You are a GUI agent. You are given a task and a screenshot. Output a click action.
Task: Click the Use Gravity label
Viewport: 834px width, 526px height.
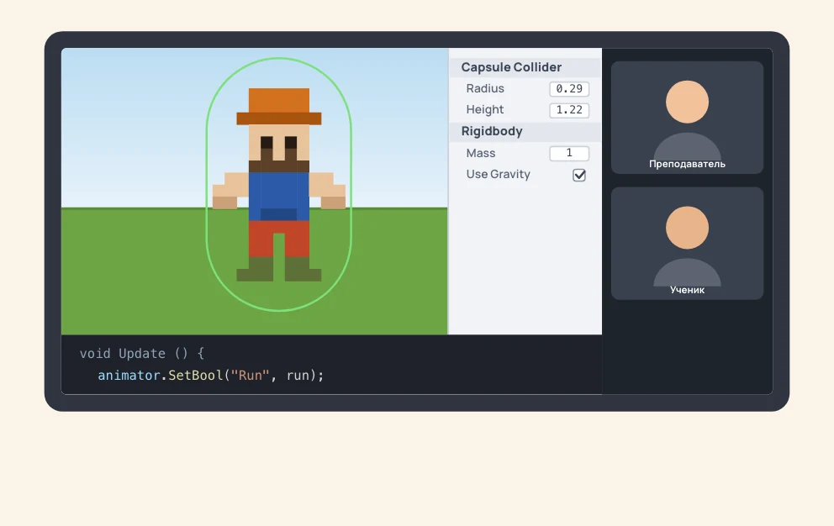tap(499, 175)
